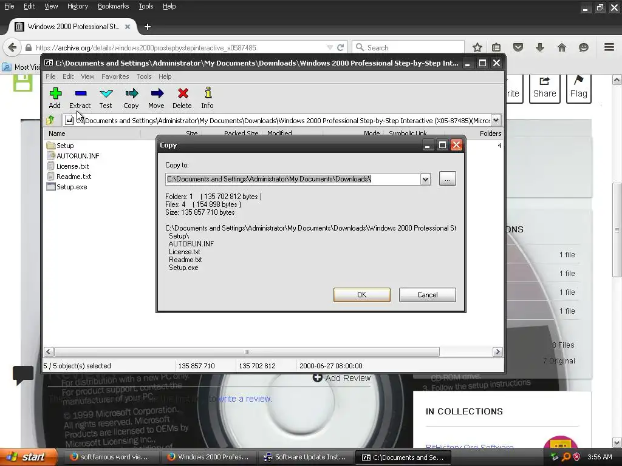
Task: Click Firefox back navigation arrow
Action: click(x=12, y=47)
